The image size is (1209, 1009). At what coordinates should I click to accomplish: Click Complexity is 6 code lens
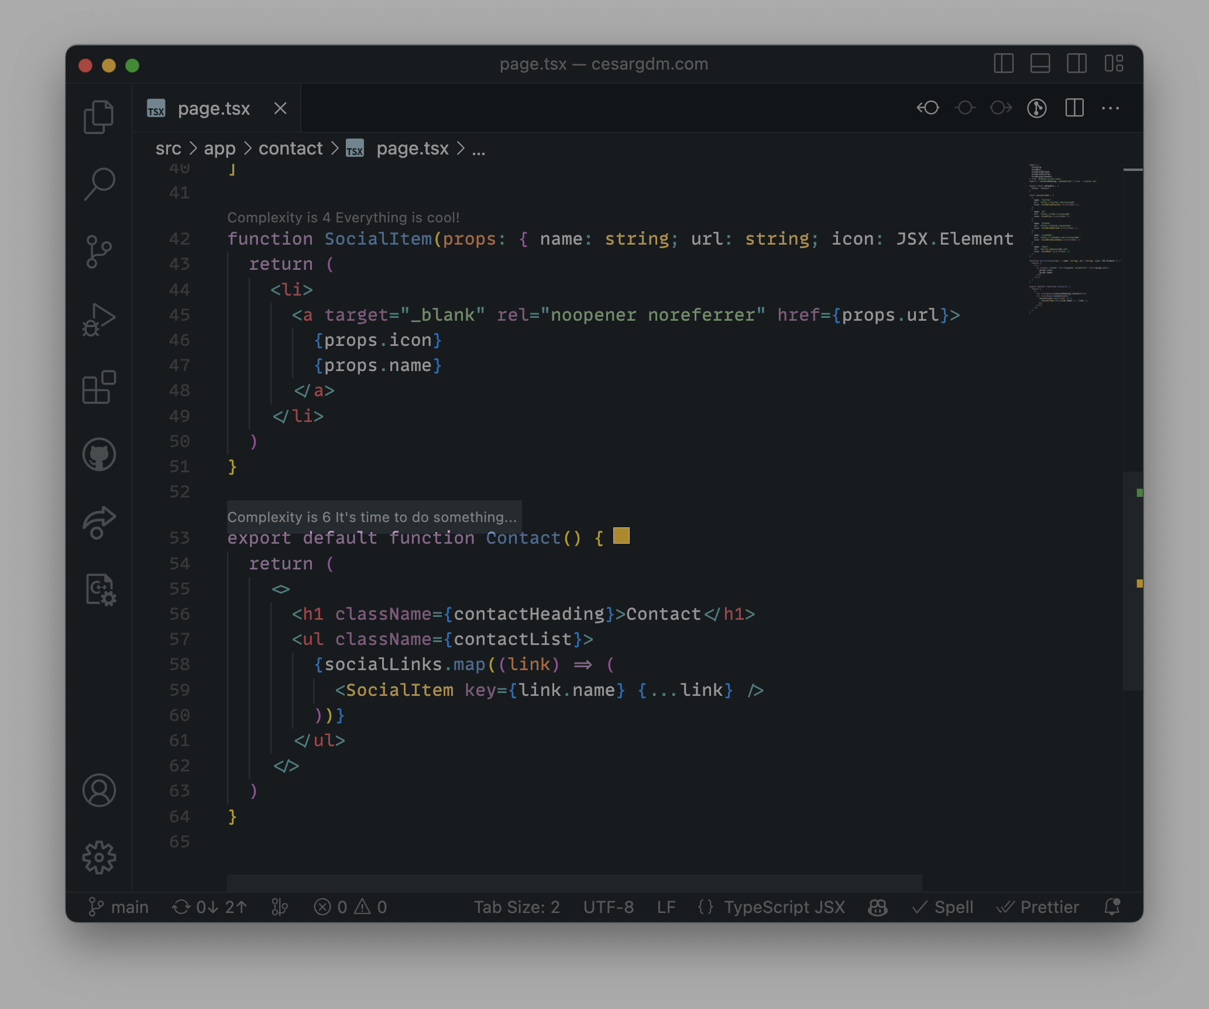coord(372,517)
